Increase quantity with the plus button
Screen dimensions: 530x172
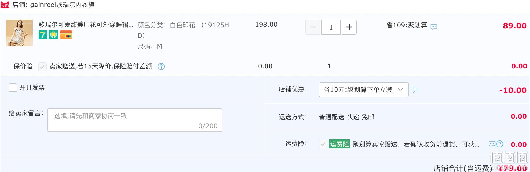349,27
